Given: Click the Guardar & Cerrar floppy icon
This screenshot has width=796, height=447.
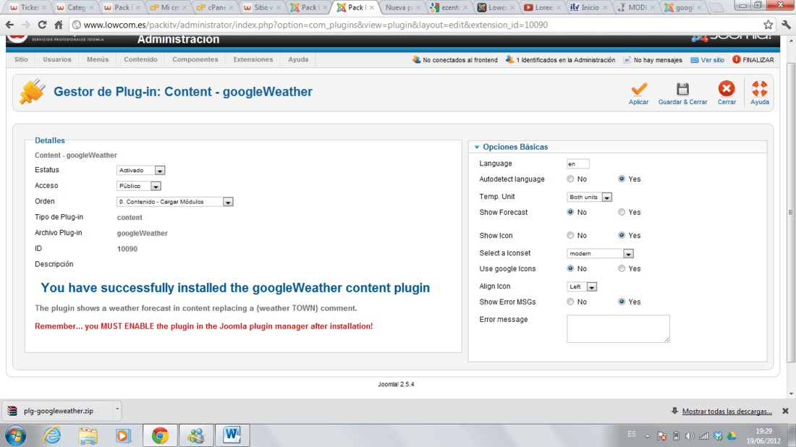Looking at the screenshot, I should click(683, 89).
